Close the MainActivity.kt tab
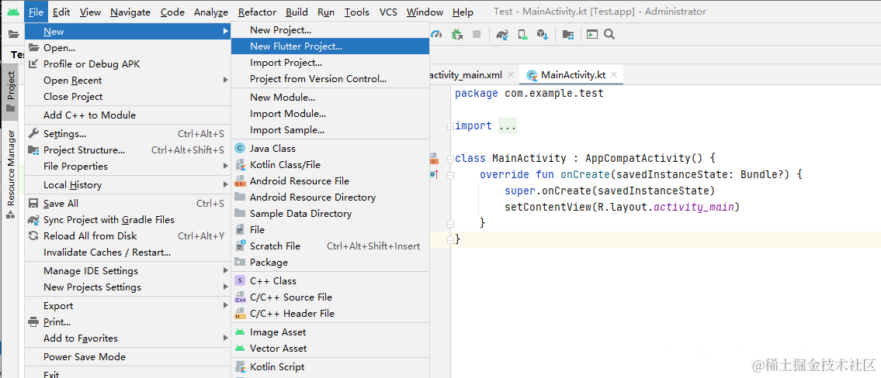 [x=613, y=74]
